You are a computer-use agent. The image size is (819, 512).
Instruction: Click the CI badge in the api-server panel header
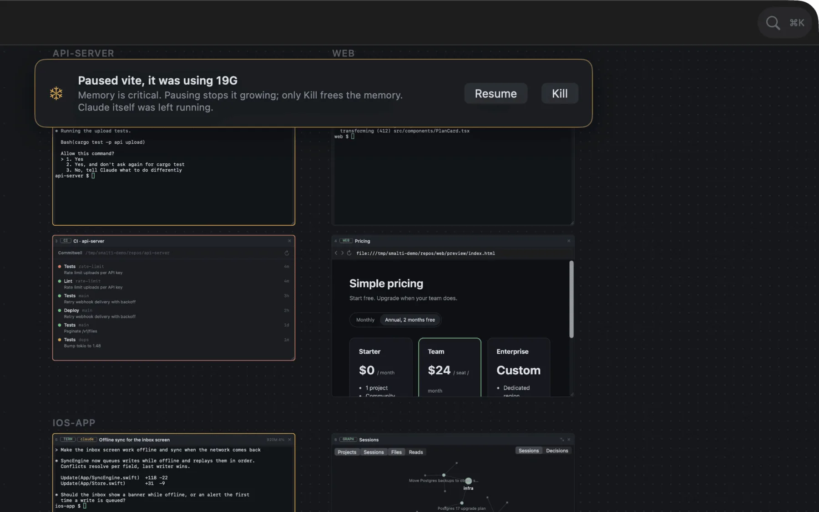coord(66,241)
